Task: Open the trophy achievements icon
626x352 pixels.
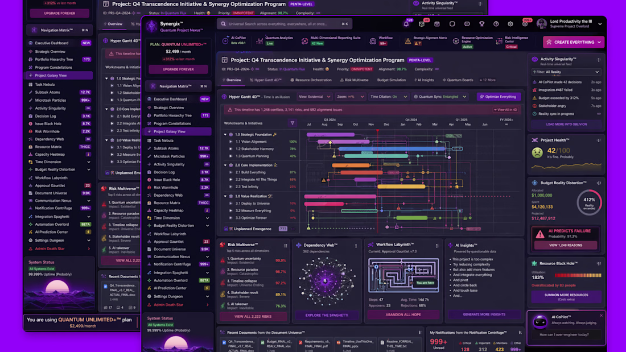Action: 481,24
